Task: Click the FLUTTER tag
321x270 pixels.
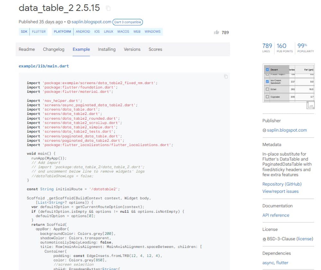Action: point(39,32)
